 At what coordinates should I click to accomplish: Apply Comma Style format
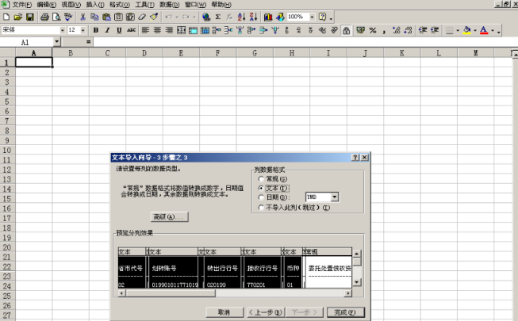point(384,30)
